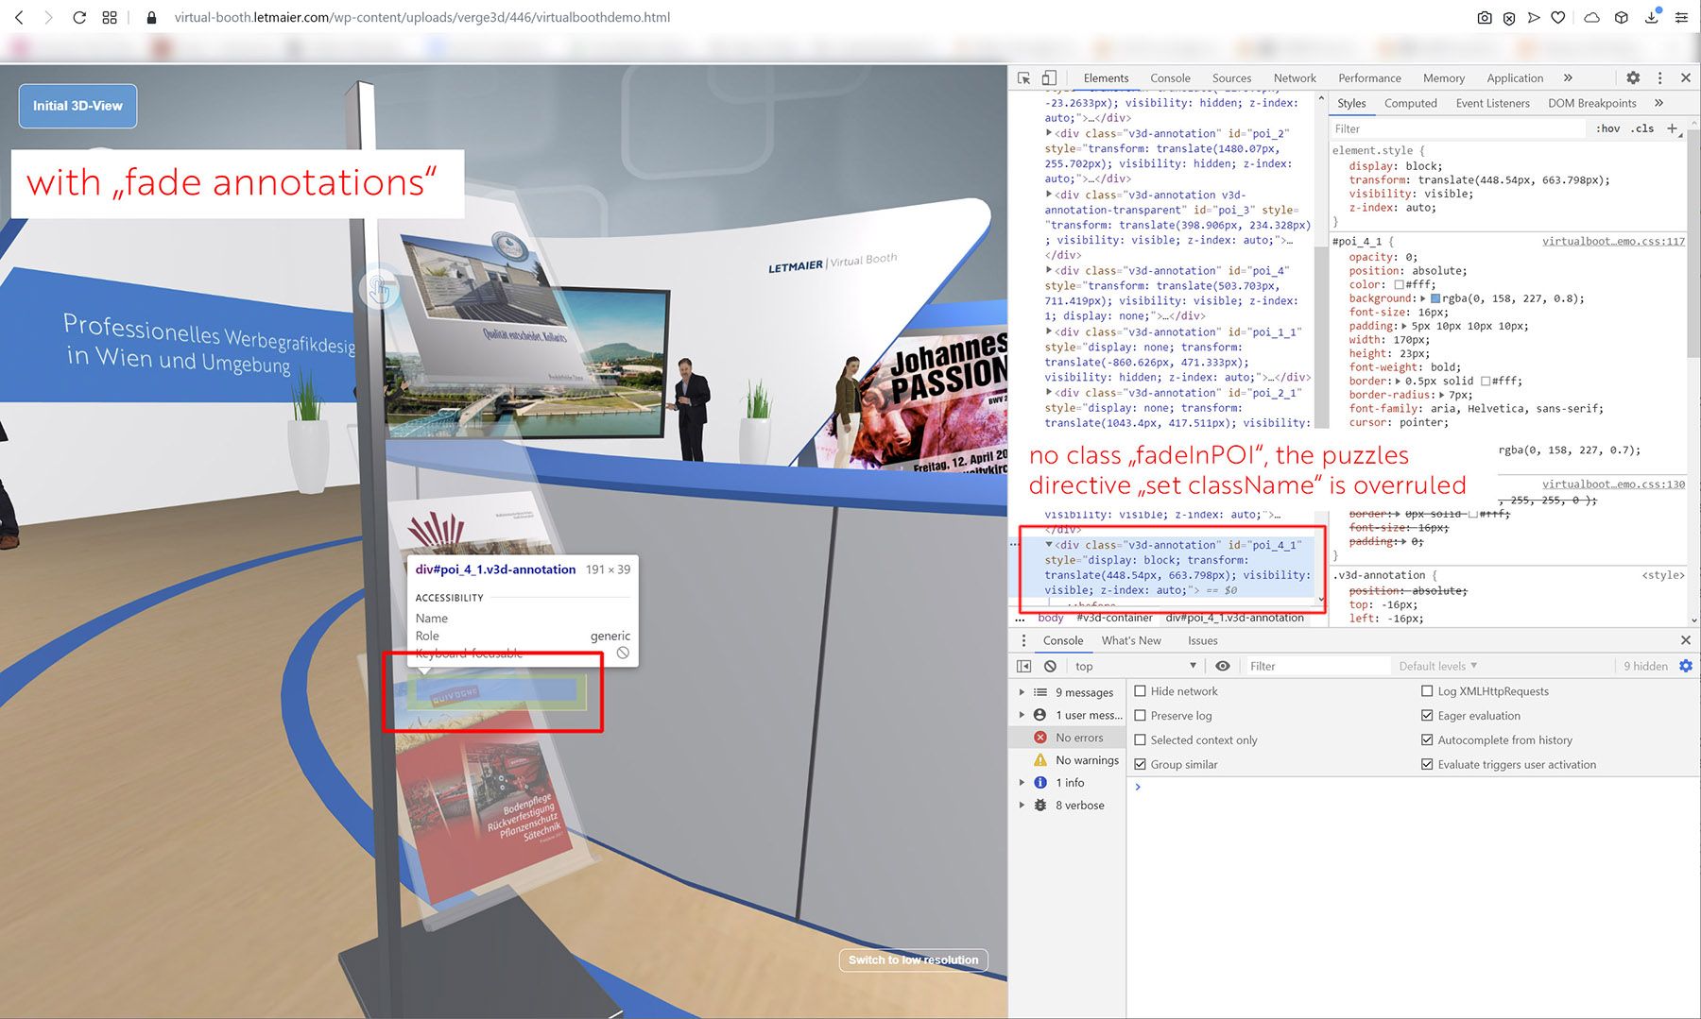Click Switch to low resolution button
Image resolution: width=1701 pixels, height=1019 pixels.
pos(913,960)
